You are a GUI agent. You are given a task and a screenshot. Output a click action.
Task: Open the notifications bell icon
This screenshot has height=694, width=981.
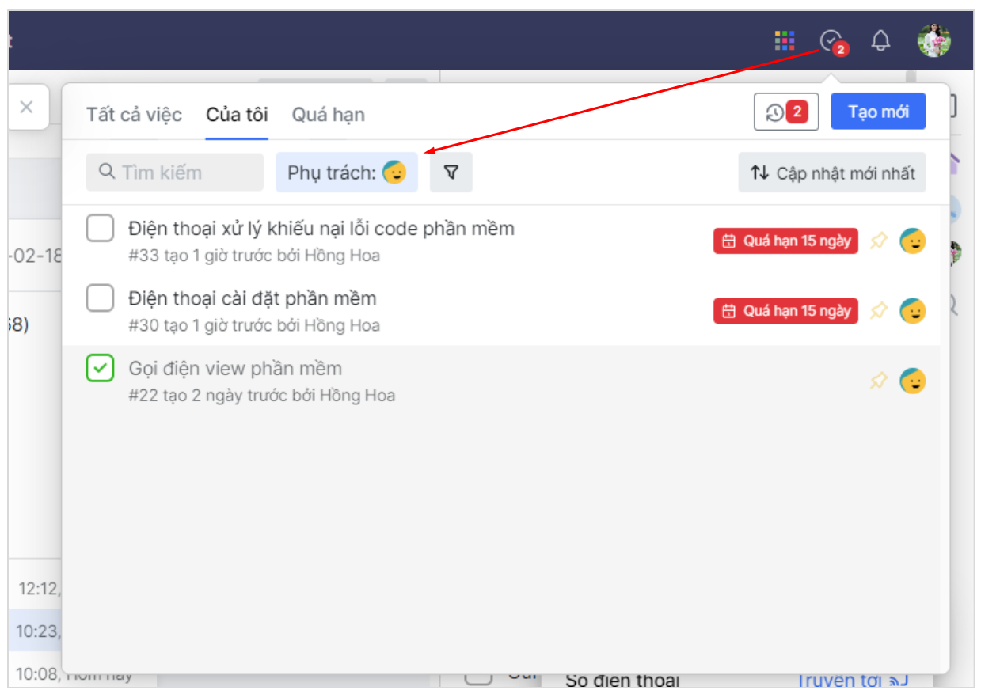pyautogui.click(x=880, y=41)
